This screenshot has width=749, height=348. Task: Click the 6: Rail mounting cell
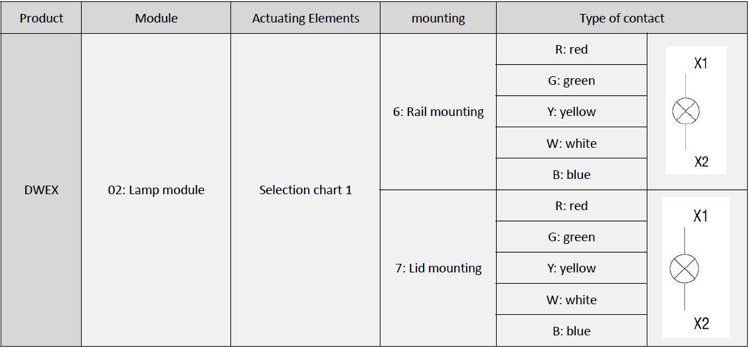click(438, 112)
